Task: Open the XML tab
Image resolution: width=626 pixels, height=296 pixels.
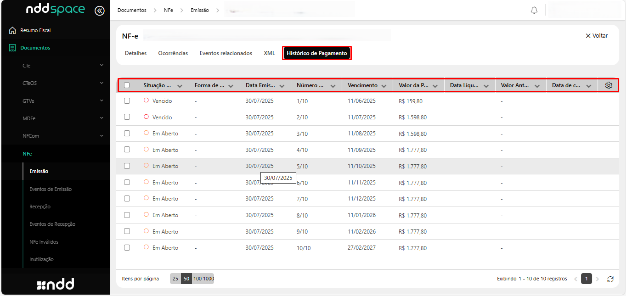Action: [x=269, y=53]
